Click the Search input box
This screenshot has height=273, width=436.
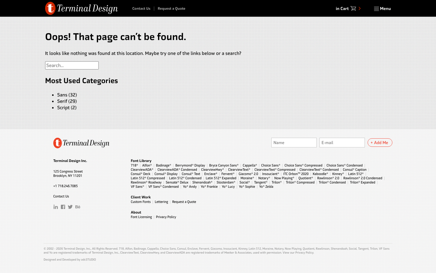point(72,65)
